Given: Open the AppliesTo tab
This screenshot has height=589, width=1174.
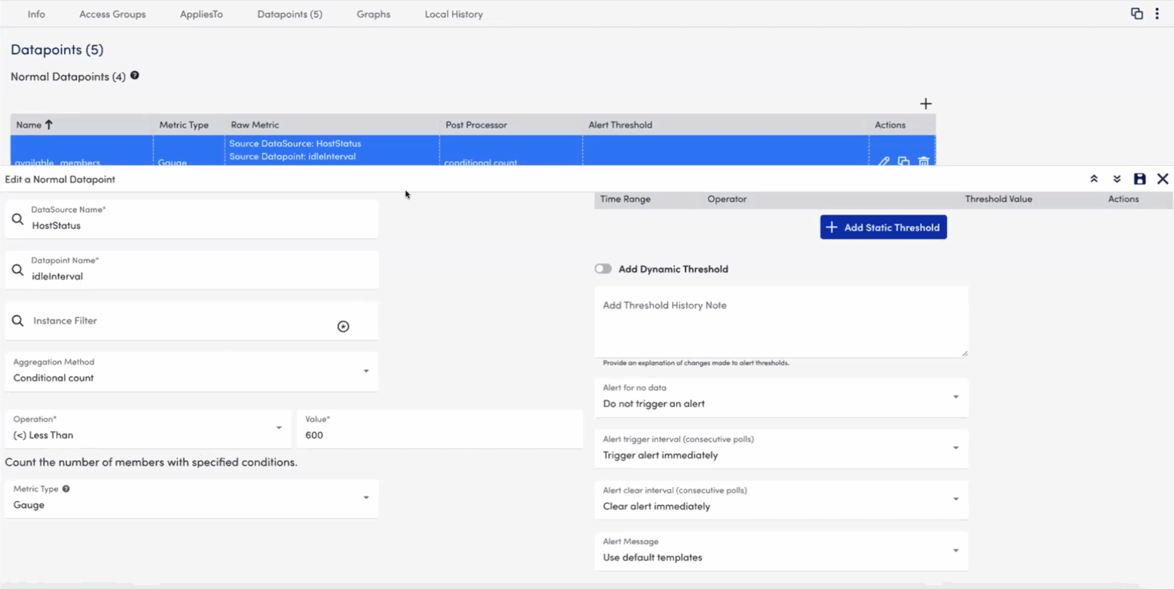Looking at the screenshot, I should [201, 14].
